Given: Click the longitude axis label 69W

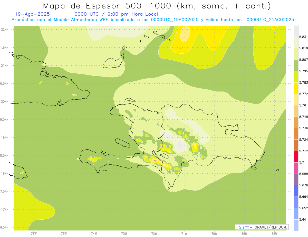Looking at the screenshot, I should (x=244, y=234).
